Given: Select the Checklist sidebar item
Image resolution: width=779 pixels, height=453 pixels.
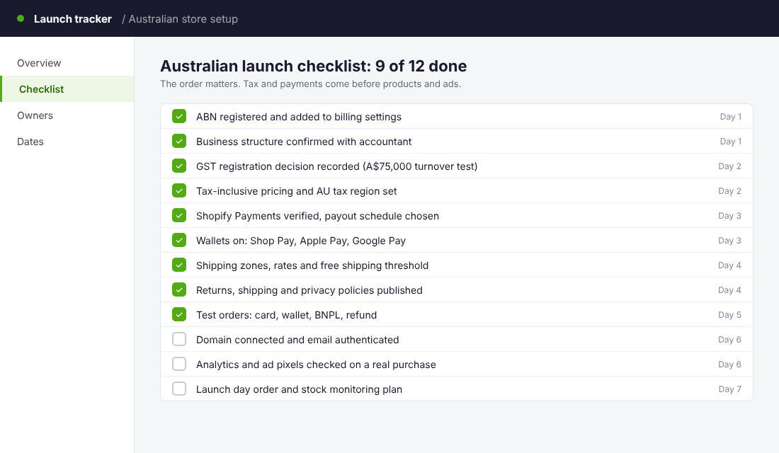Looking at the screenshot, I should 67,89.
